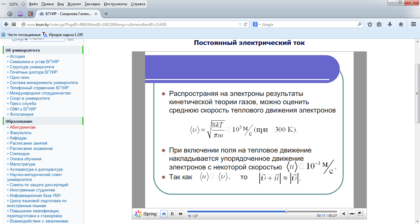Click the tab groups icon beside back button
The image size is (420, 224).
14,24
